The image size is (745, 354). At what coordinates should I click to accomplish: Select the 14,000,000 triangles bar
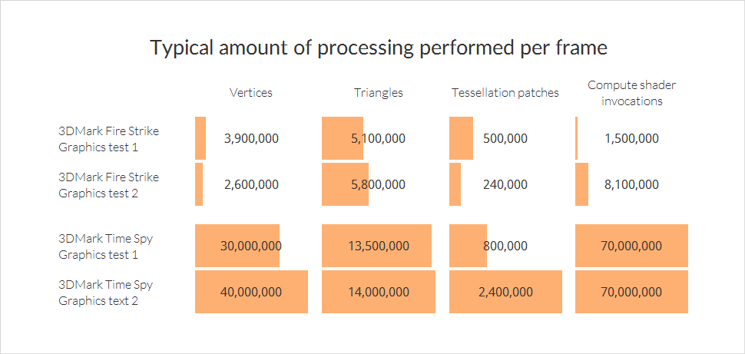tap(378, 292)
